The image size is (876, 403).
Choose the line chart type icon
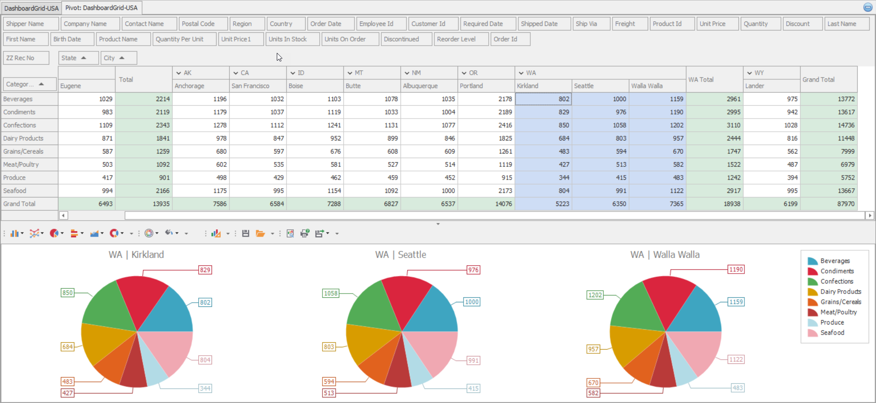tap(34, 233)
